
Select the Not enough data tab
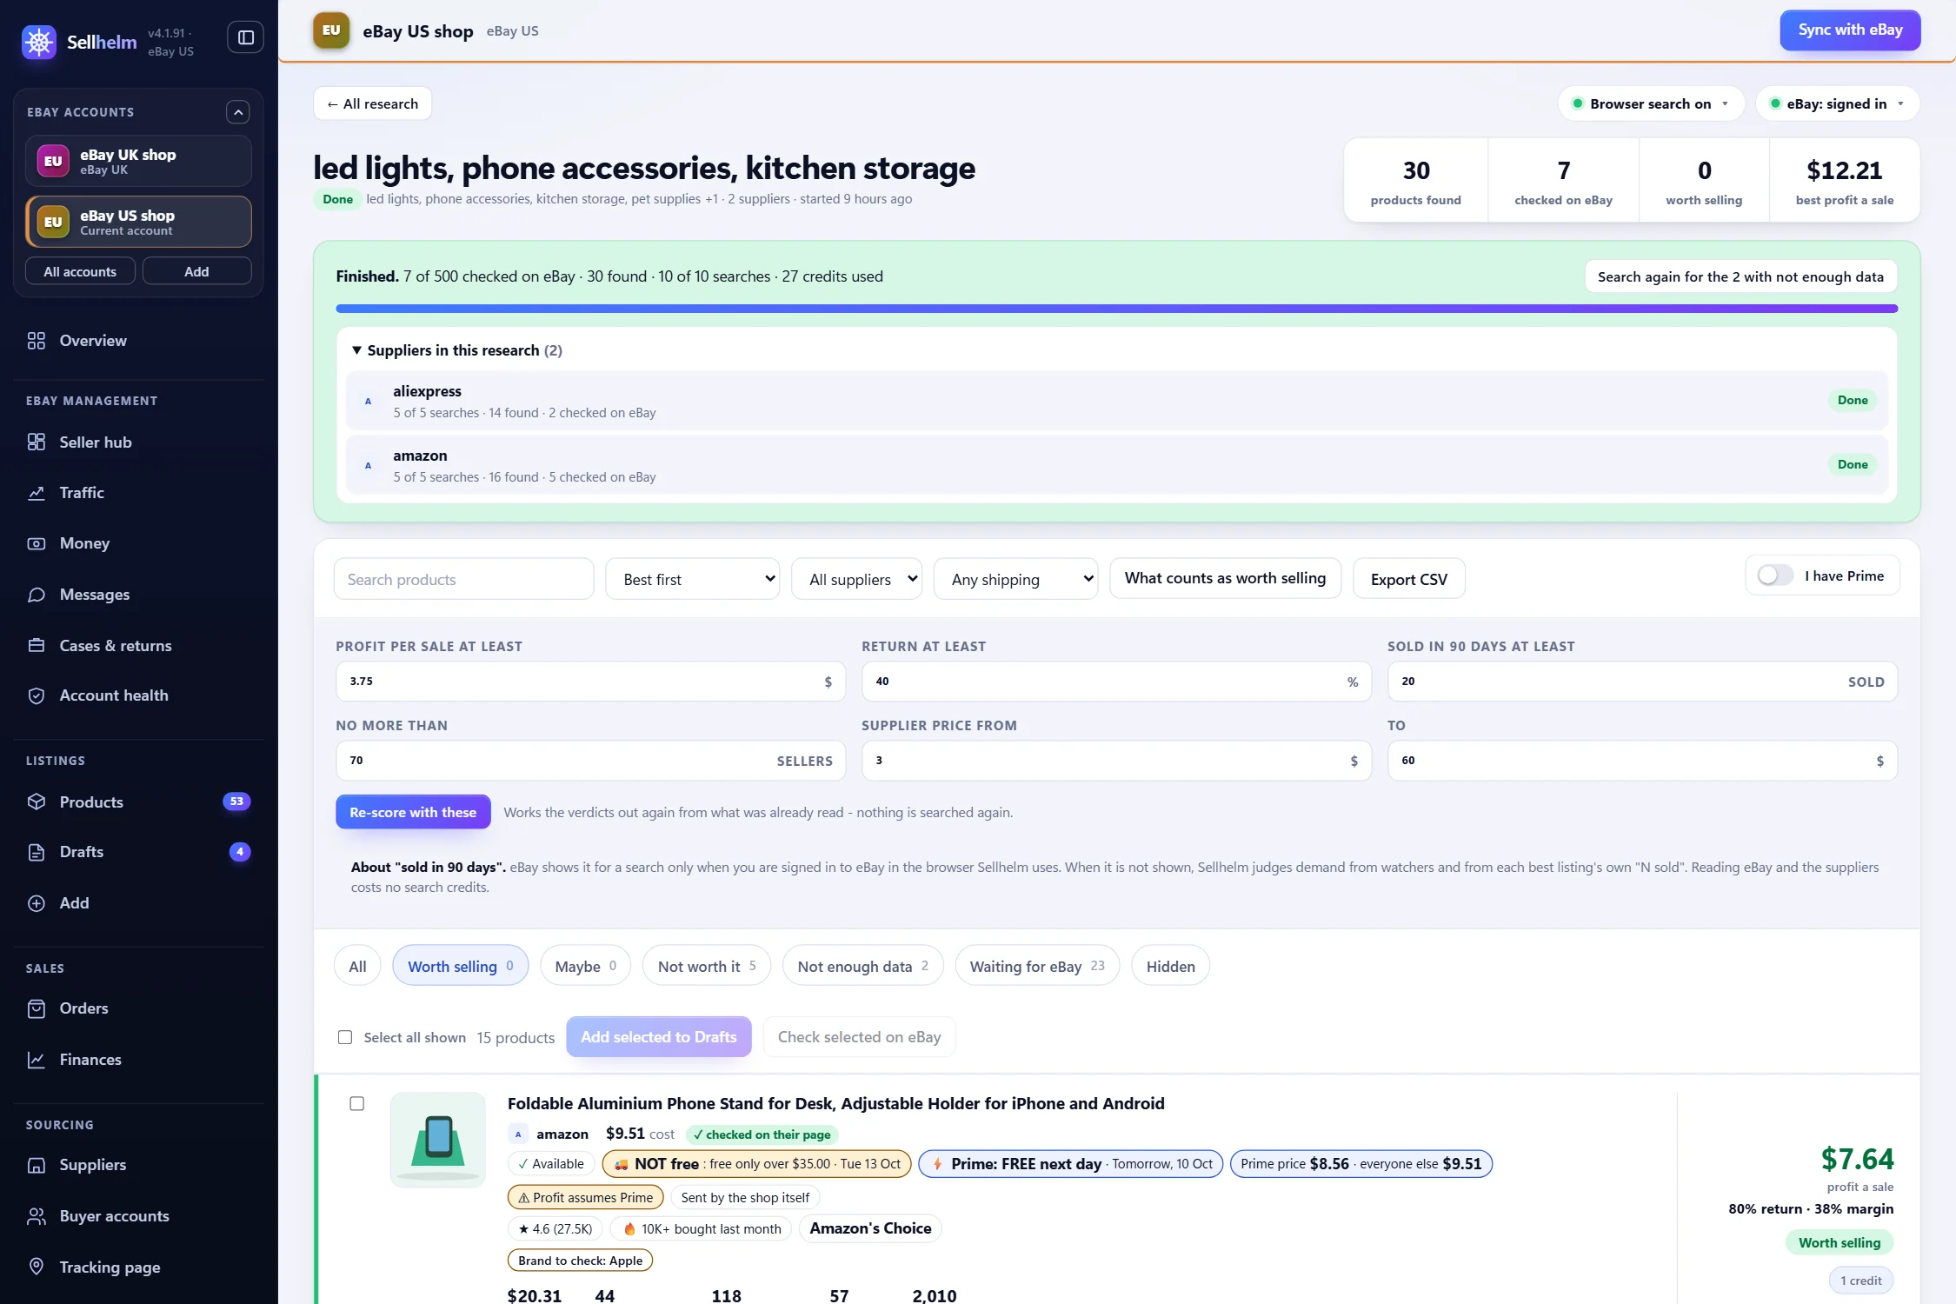pyautogui.click(x=862, y=966)
